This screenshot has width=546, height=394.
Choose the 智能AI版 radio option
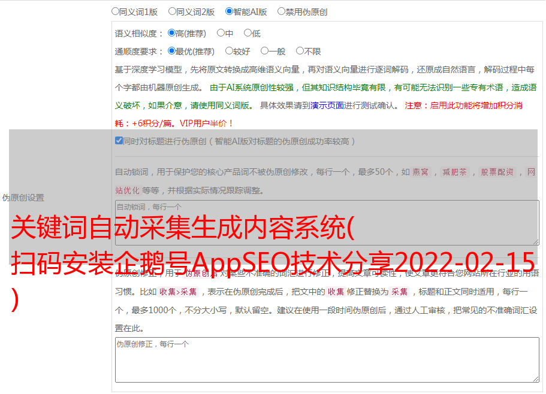[229, 11]
